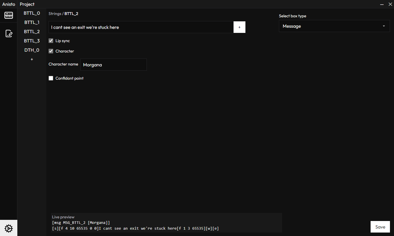Select the BTTL_0 string
Viewport: 394px width, 236px height.
[32, 13]
